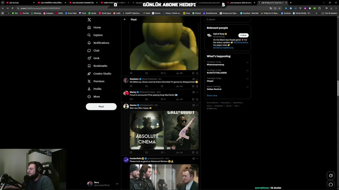Open more options on Gaurav's post
Screen dimensions: 339x190
pyautogui.click(x=197, y=105)
